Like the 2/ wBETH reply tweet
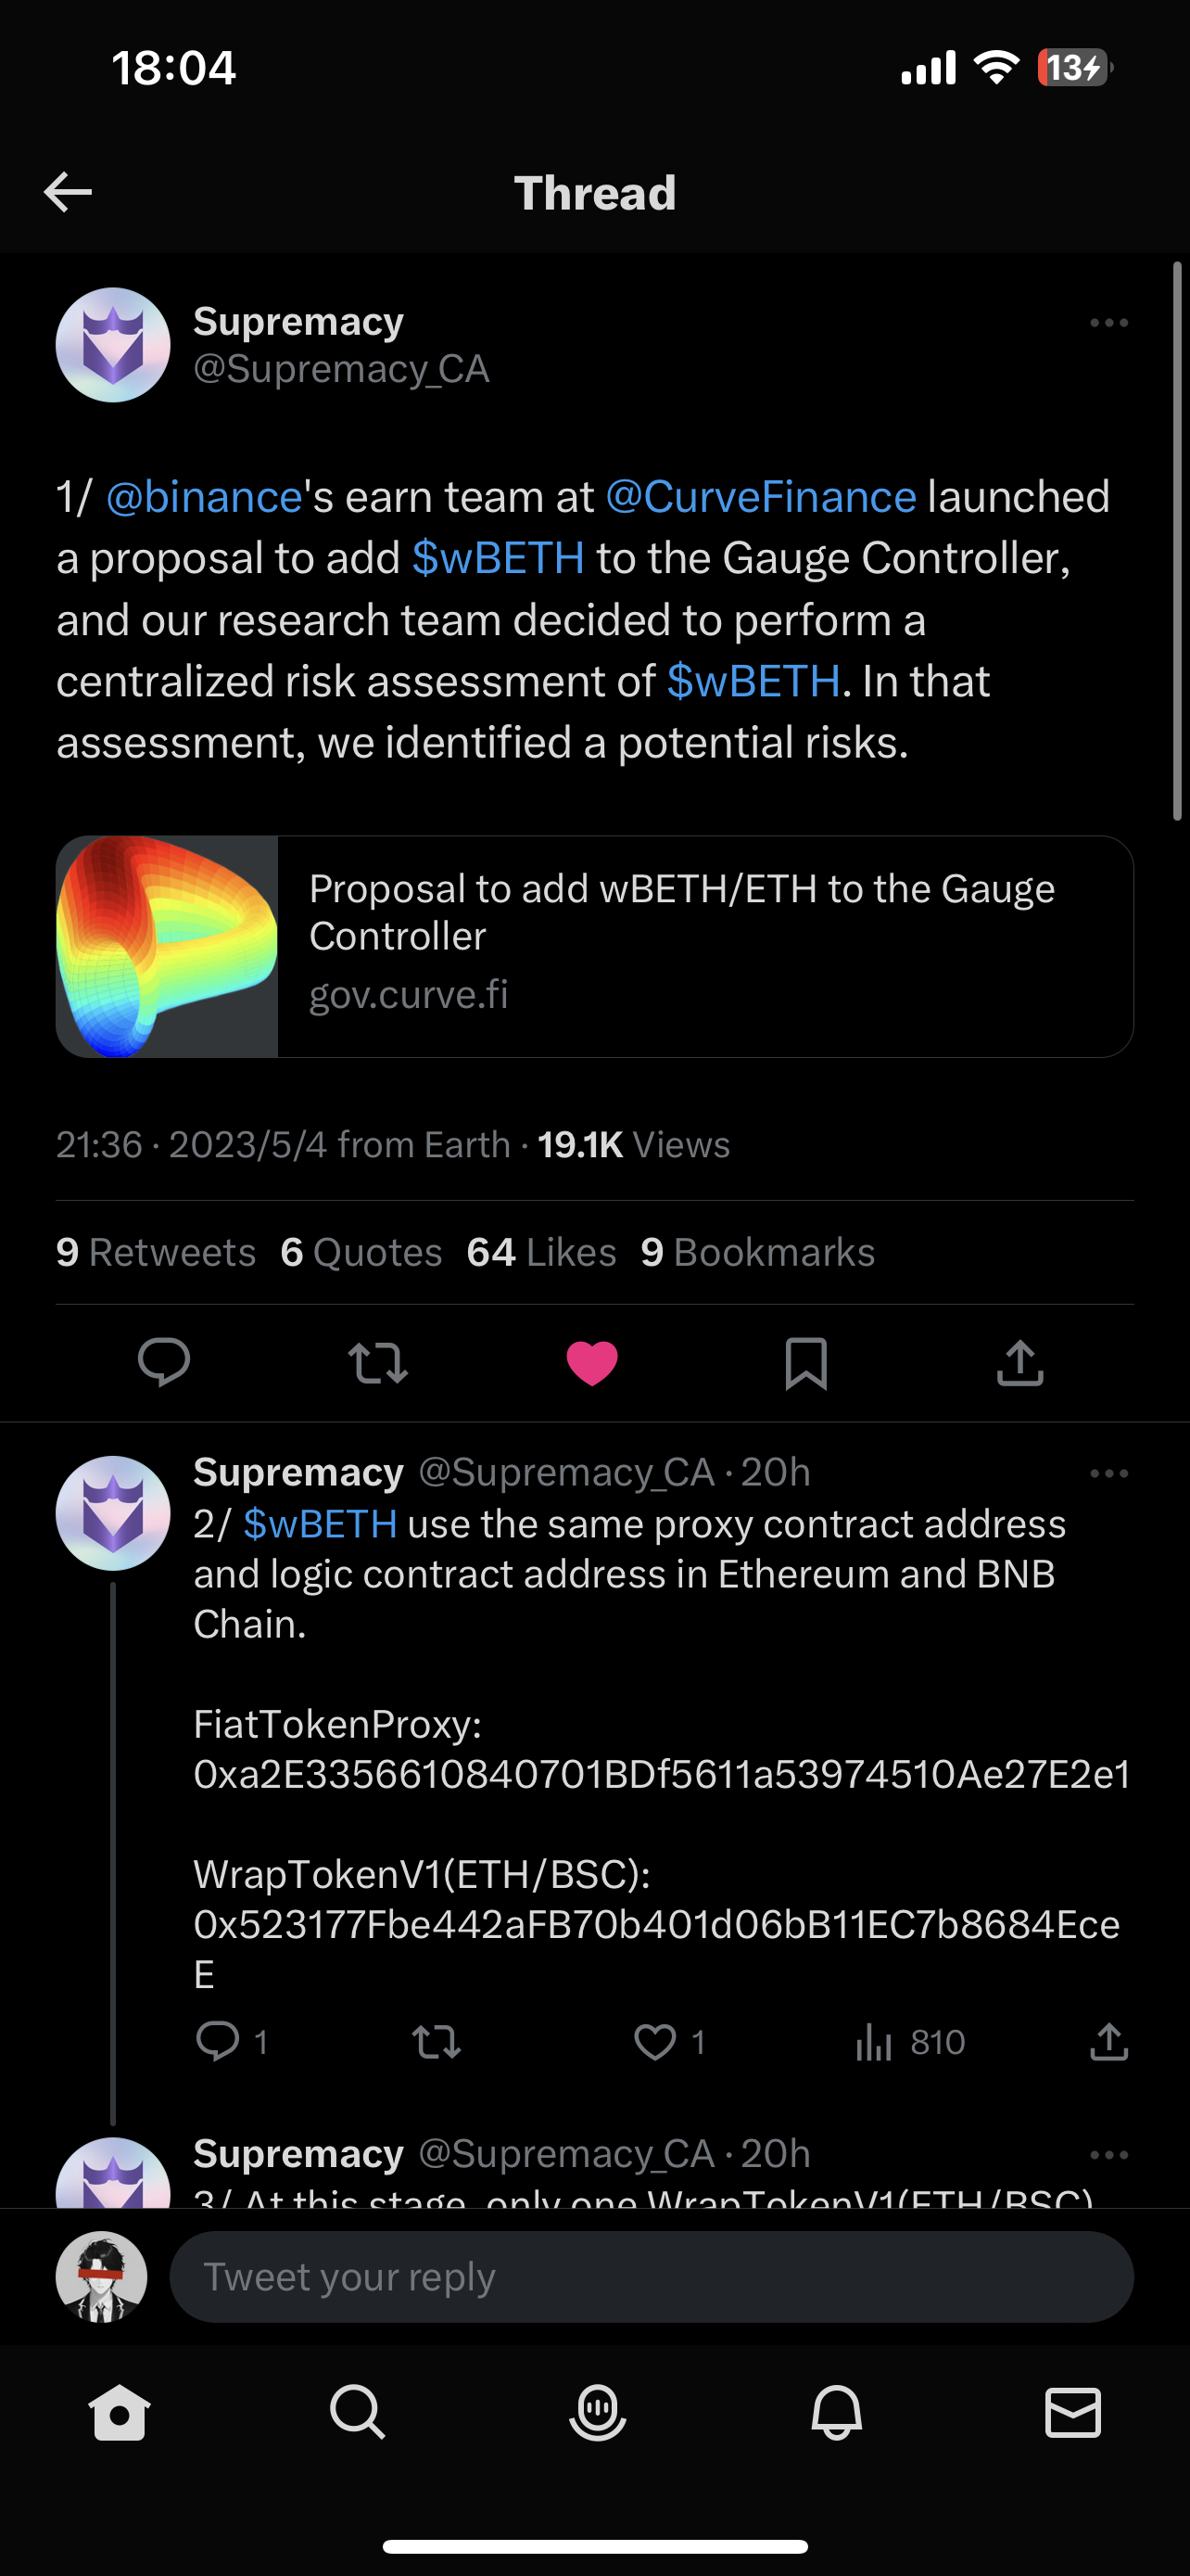The height and width of the screenshot is (2576, 1190). click(x=655, y=2042)
